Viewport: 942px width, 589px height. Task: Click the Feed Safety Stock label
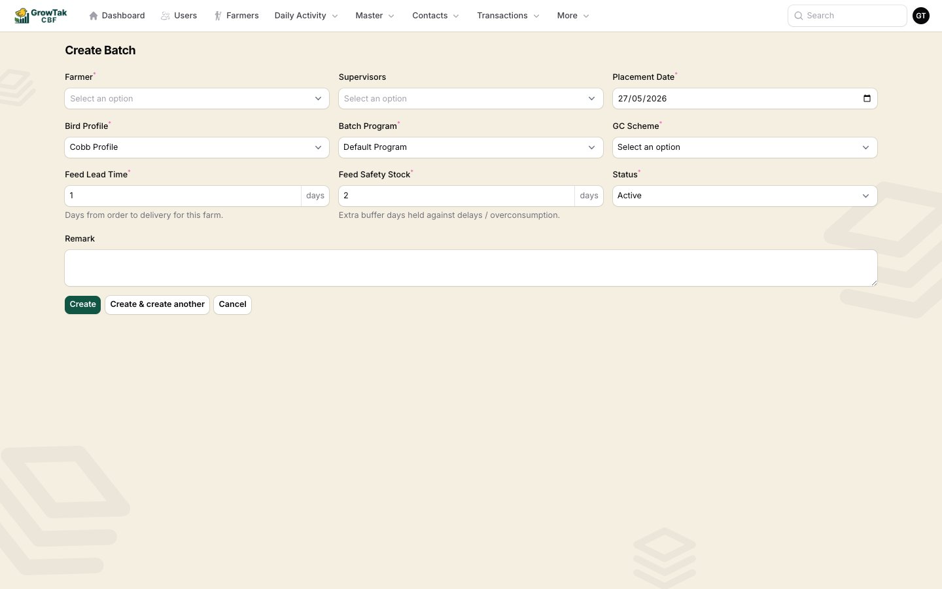tap(375, 175)
